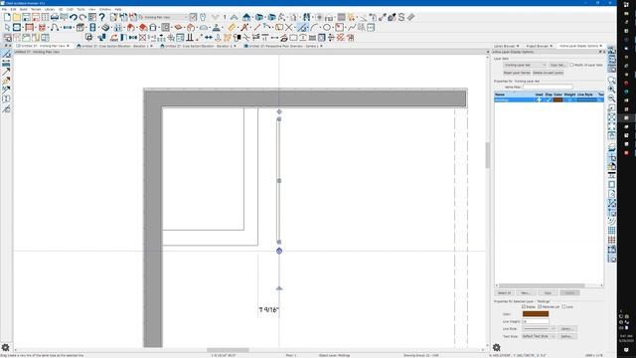This screenshot has height=358, width=636.
Task: Click the New Plan icon in the toolbar
Action: point(7,18)
